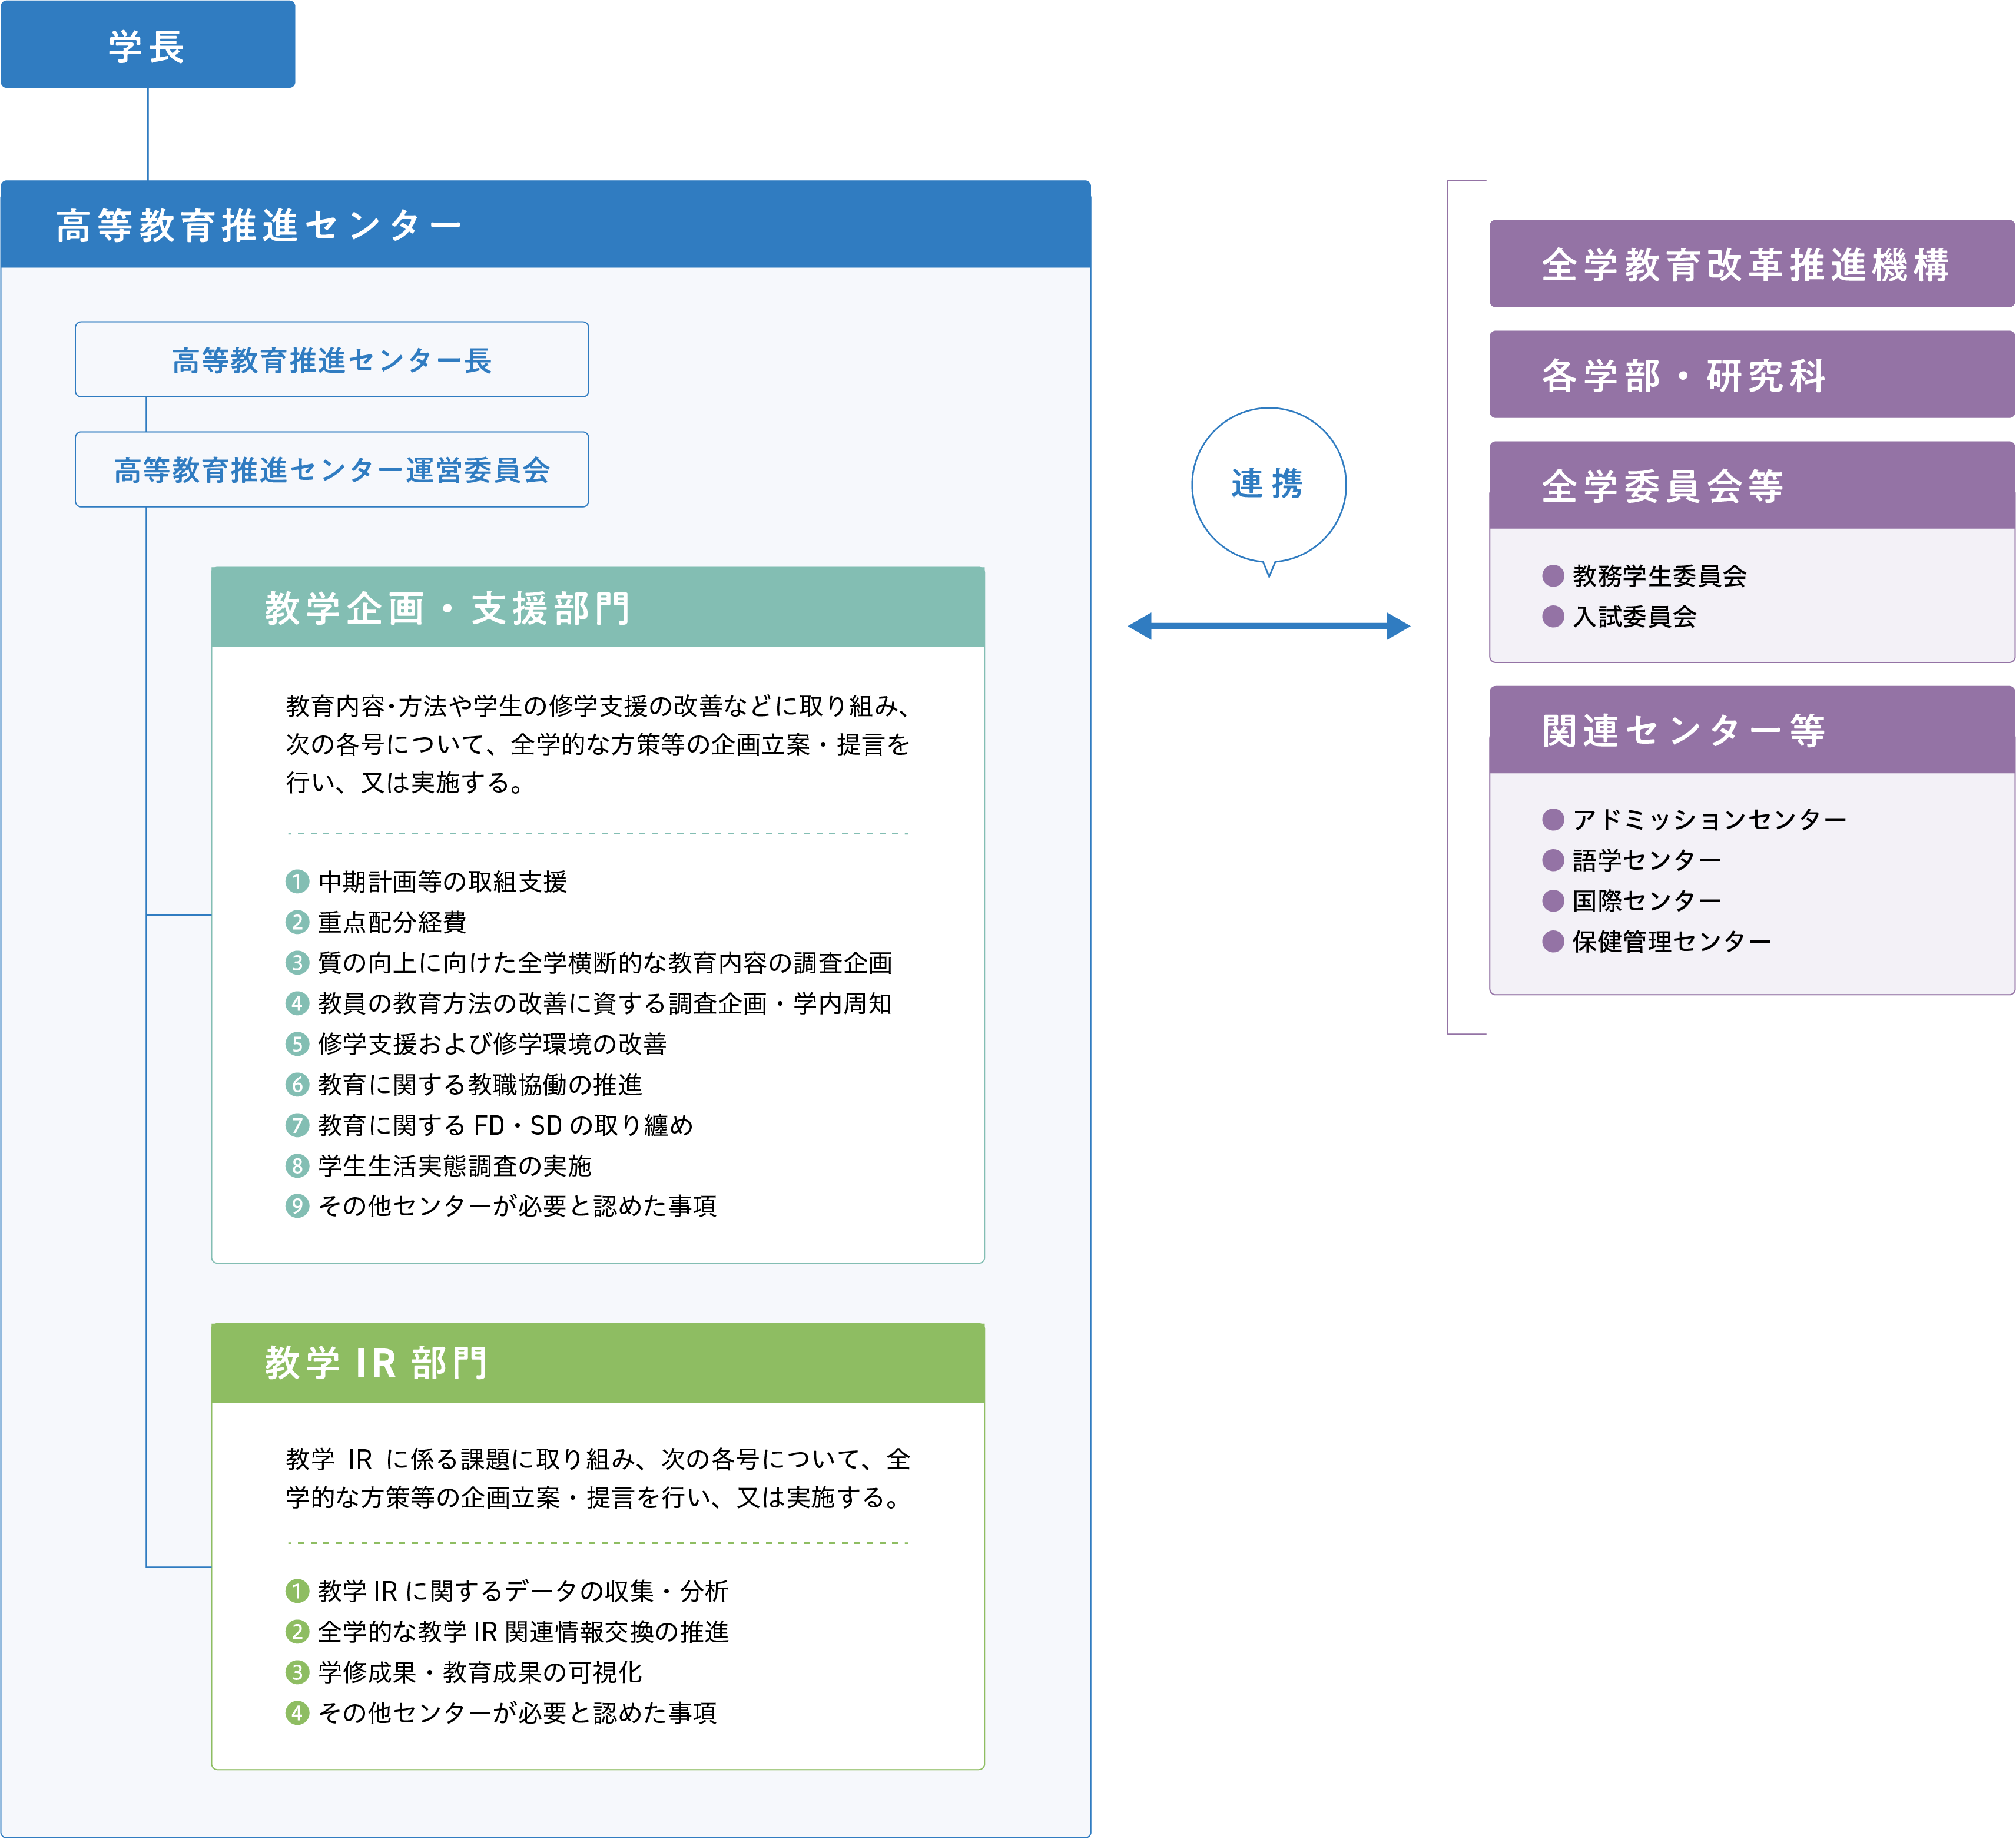Click the bullet beside 入試委員会
2016x1839 pixels.
click(x=1553, y=616)
